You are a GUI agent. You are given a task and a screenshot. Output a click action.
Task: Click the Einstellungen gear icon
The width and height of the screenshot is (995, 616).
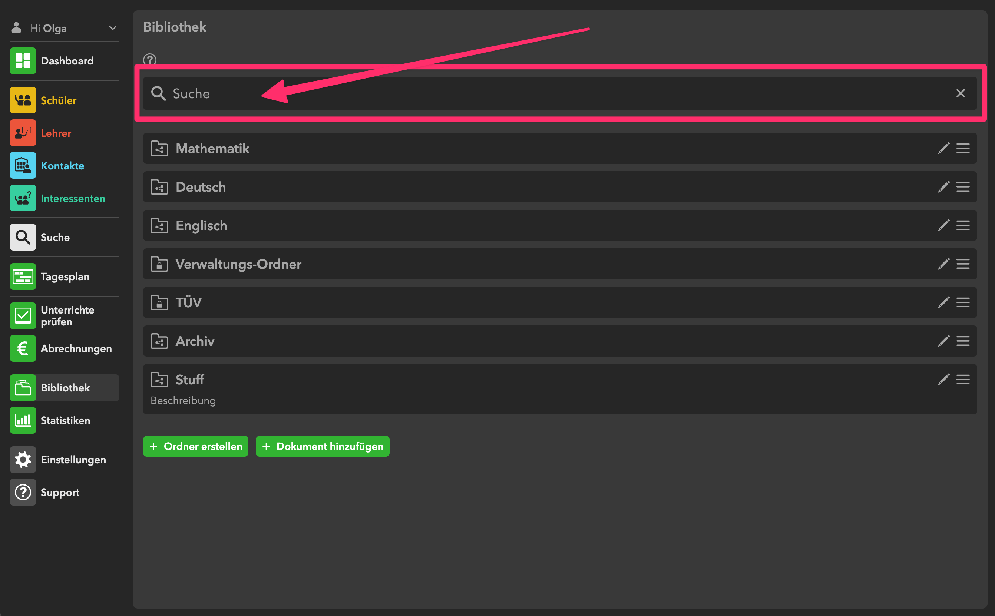pyautogui.click(x=23, y=460)
